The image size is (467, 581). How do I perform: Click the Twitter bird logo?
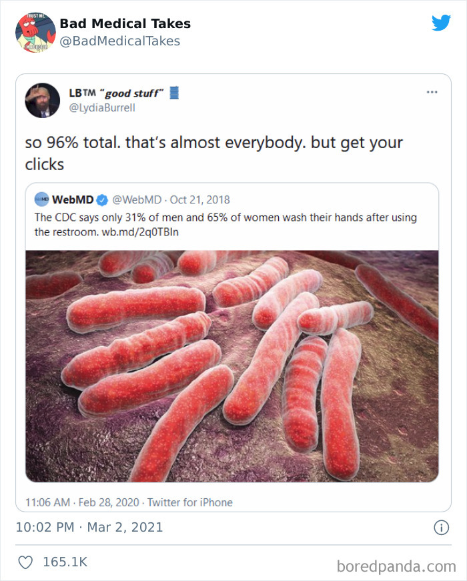[x=442, y=23]
